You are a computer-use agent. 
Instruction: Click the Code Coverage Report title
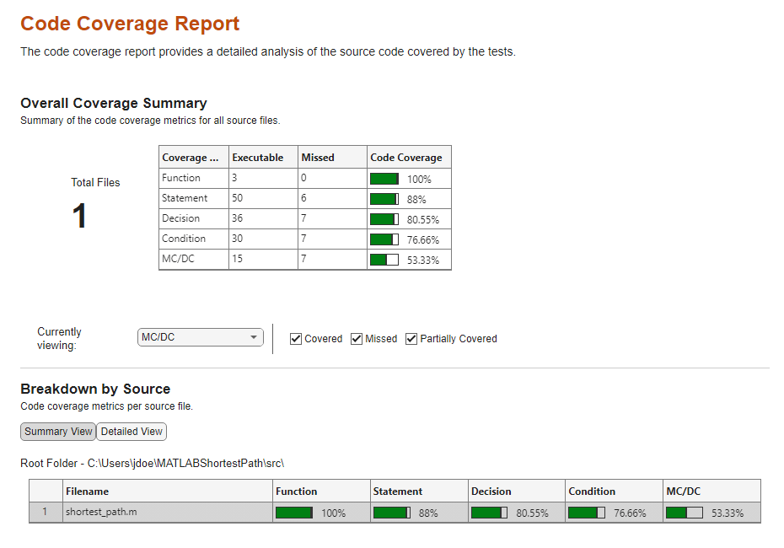click(130, 24)
